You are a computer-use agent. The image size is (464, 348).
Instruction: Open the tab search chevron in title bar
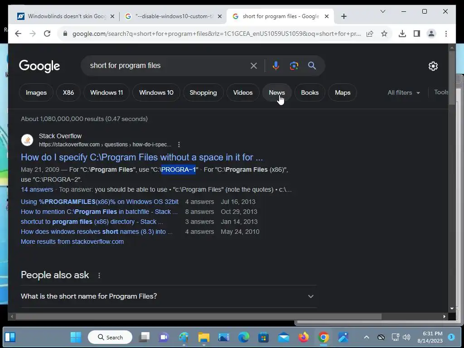(x=382, y=11)
